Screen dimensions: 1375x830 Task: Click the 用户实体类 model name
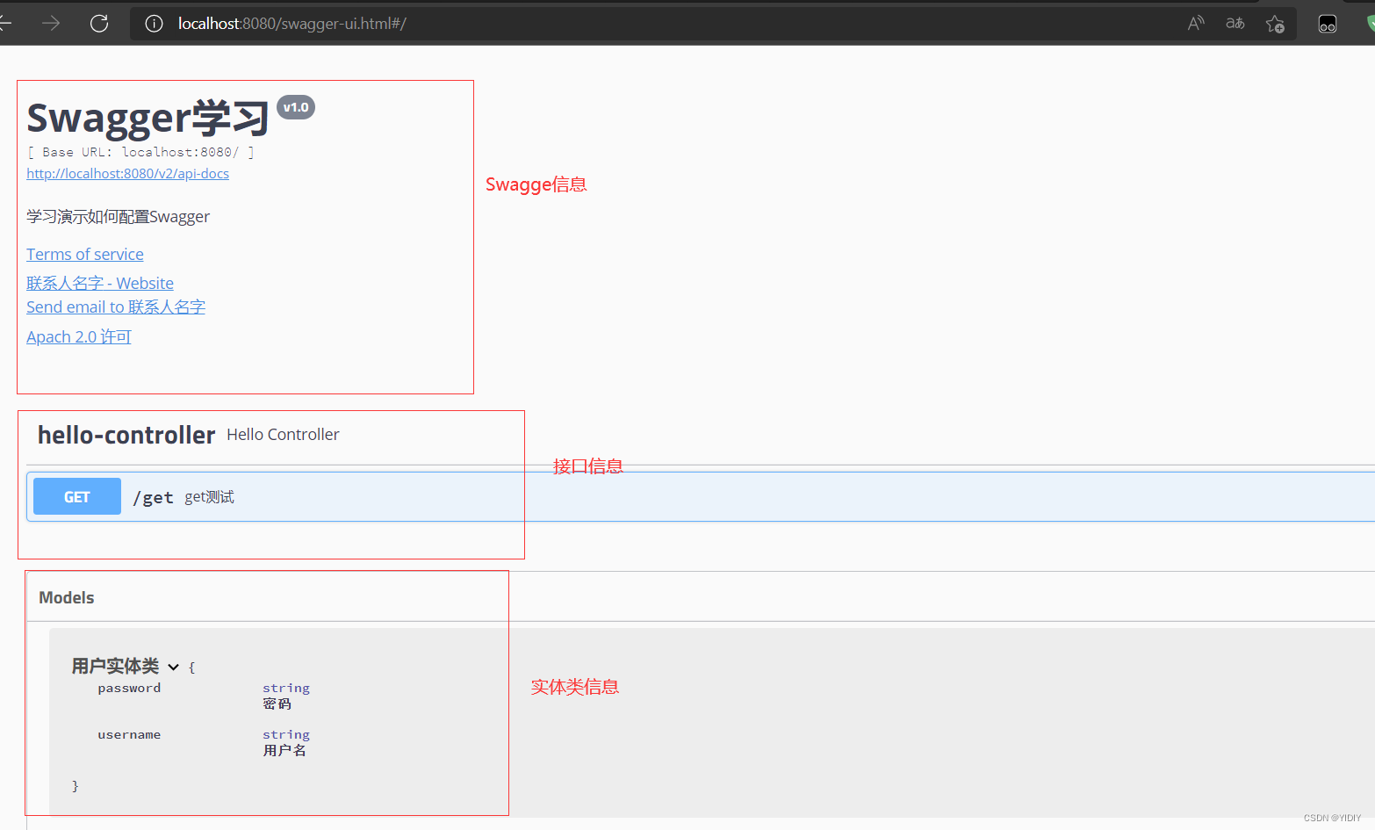pyautogui.click(x=115, y=666)
